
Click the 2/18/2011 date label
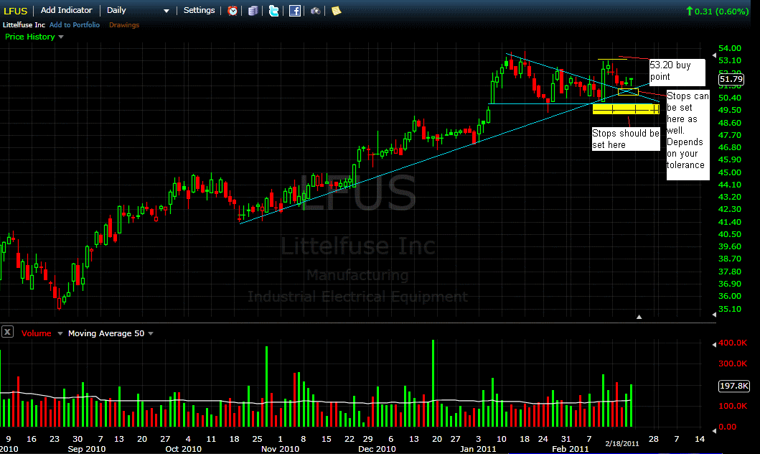(622, 443)
